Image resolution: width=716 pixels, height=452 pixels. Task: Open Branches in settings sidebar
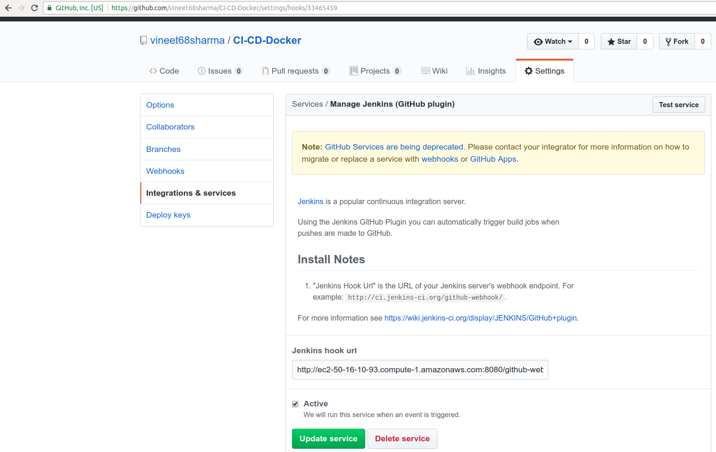(207, 149)
